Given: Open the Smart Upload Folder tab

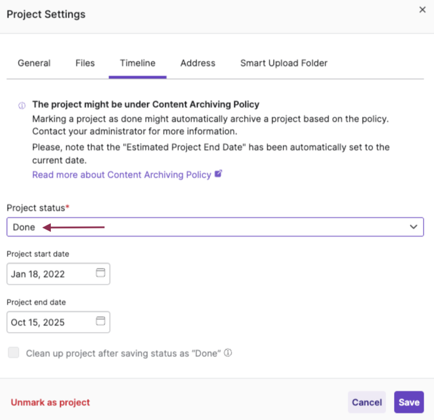Looking at the screenshot, I should point(283,63).
